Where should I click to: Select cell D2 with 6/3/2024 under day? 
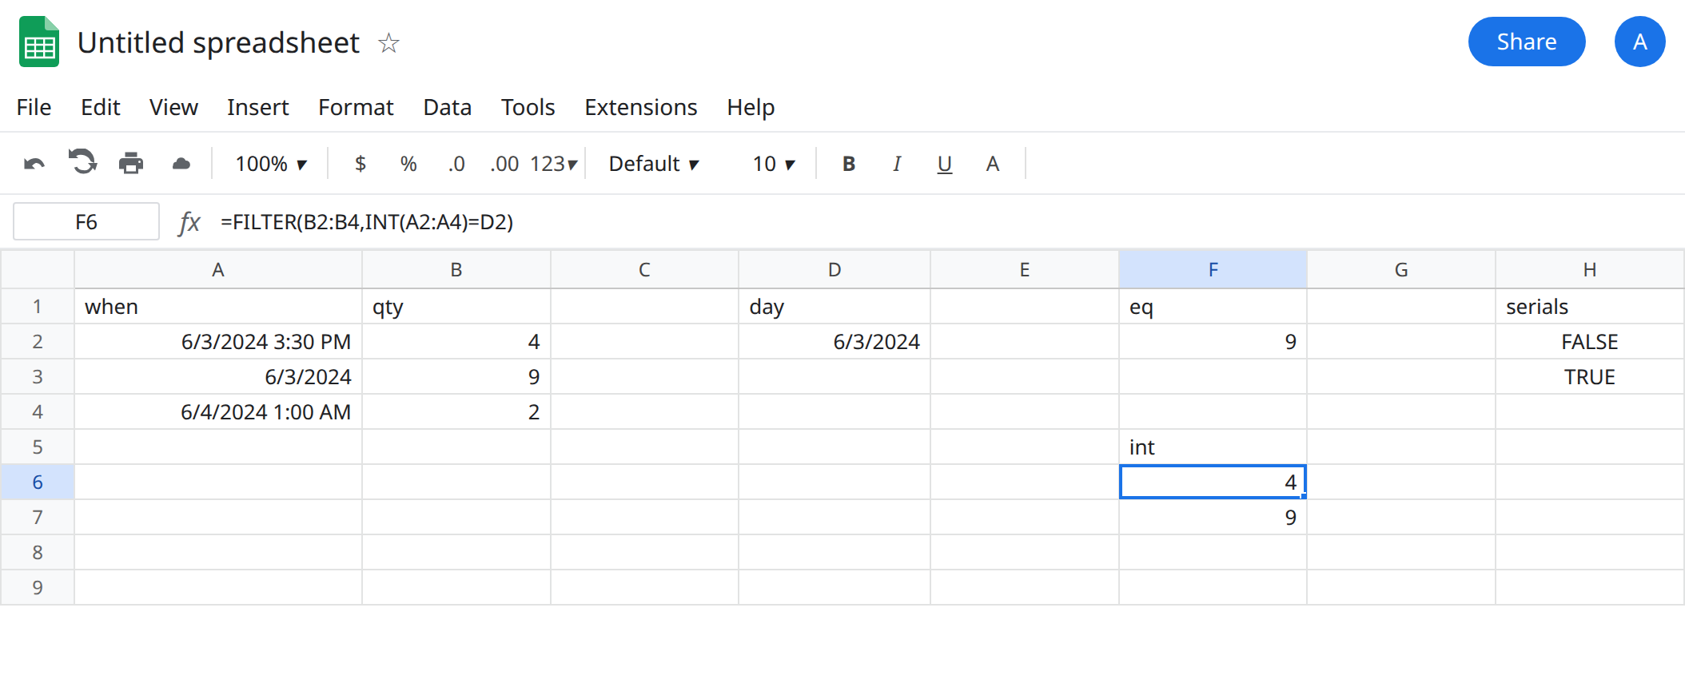[835, 342]
